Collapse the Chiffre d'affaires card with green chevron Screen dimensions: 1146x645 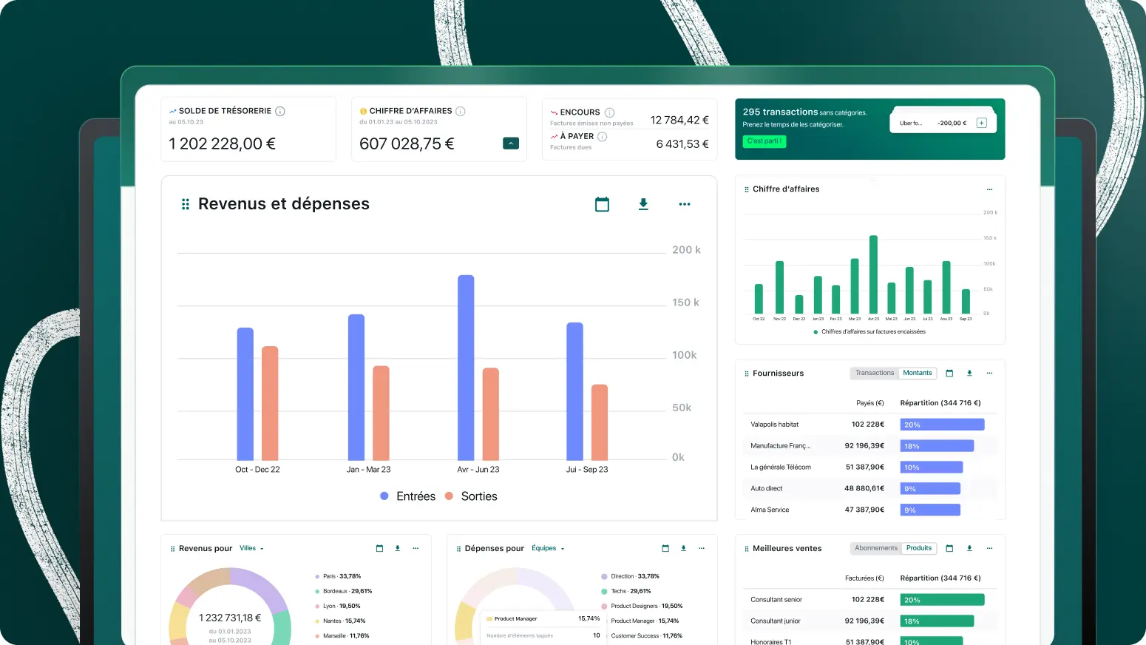tap(511, 143)
